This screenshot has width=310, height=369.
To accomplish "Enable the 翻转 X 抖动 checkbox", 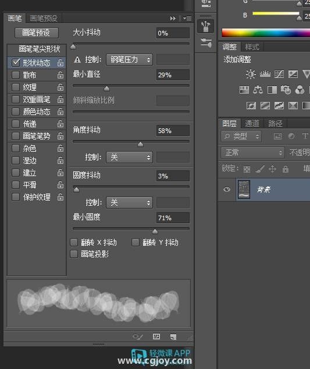I will tap(74, 242).
